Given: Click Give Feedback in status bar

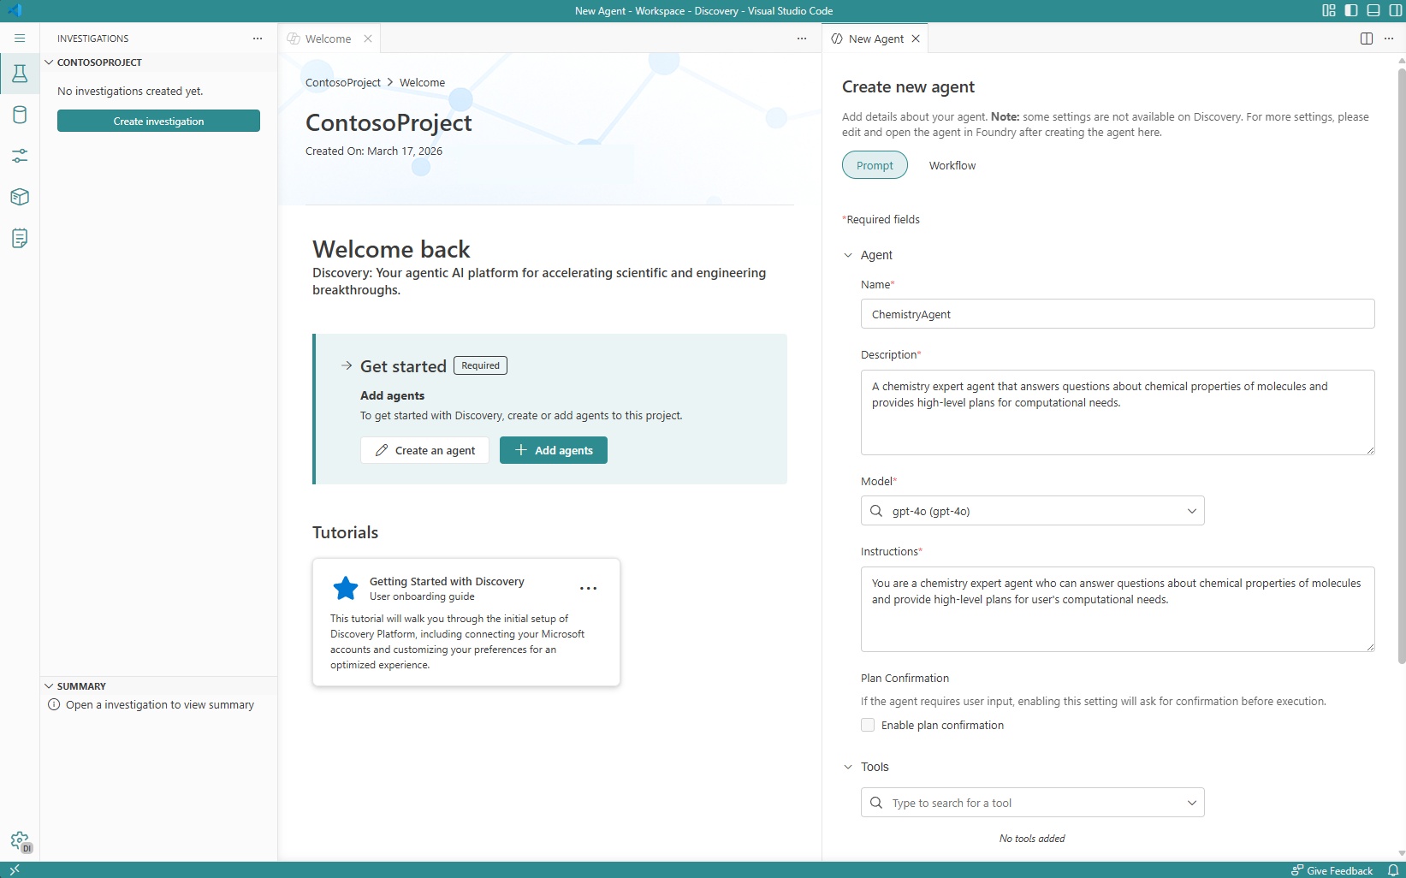Looking at the screenshot, I should tap(1332, 870).
